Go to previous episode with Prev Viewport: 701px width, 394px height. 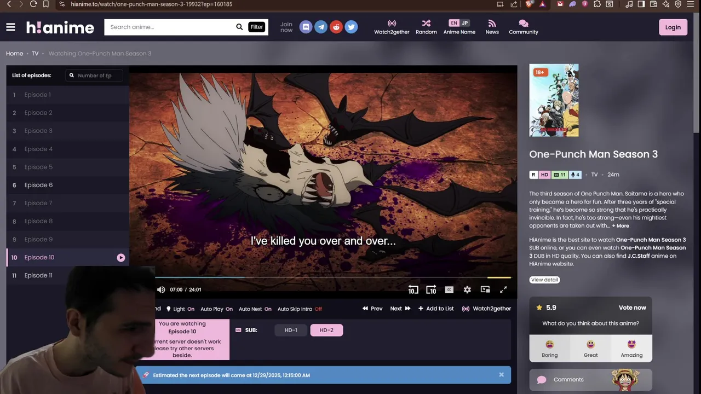coord(372,309)
